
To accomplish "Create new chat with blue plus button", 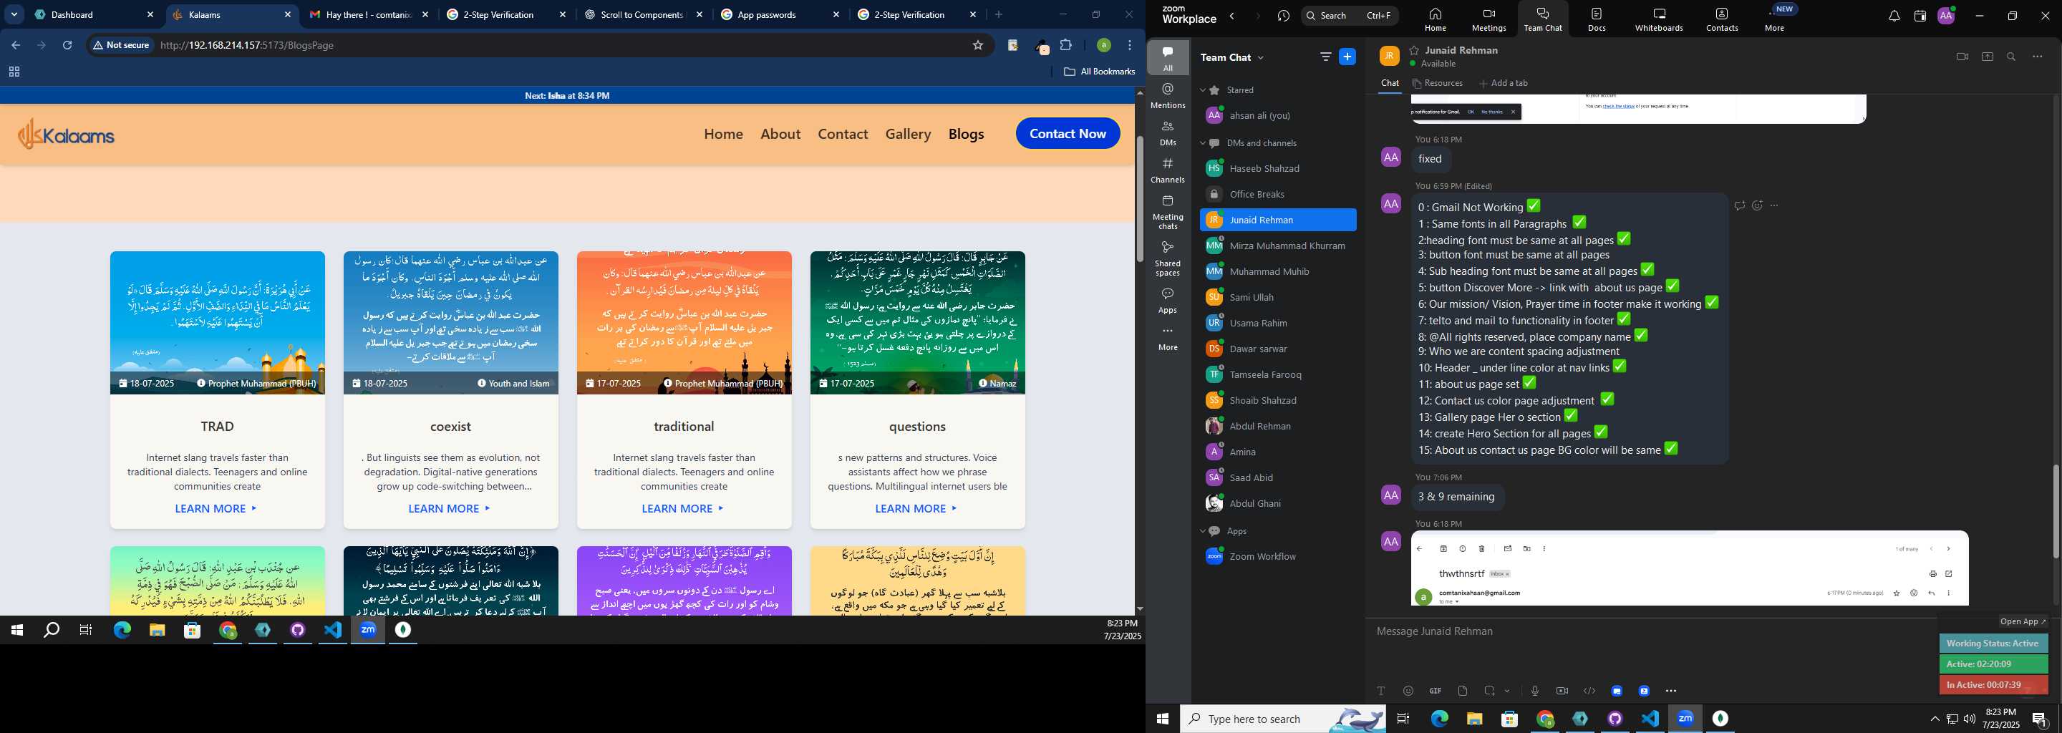I will point(1347,57).
